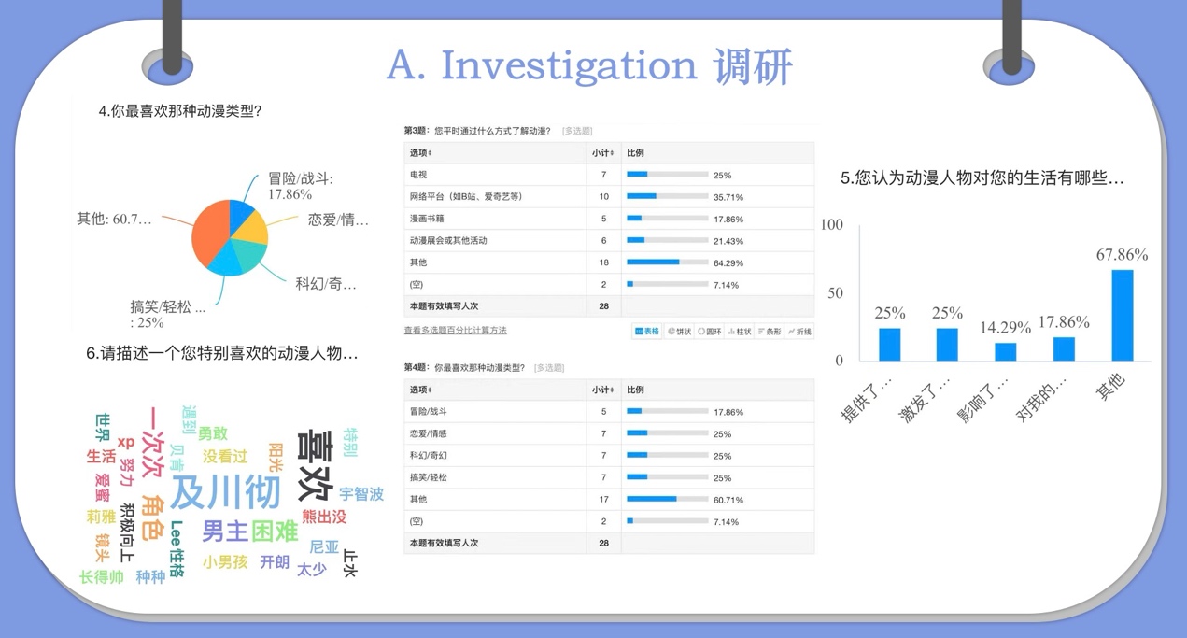This screenshot has width=1187, height=638.
Task: Click the 及川彻 word in the word cloud
Action: tap(225, 491)
